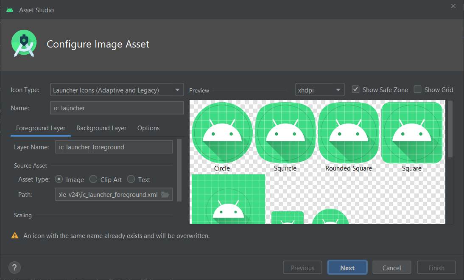Click the Squircle label under preview
The width and height of the screenshot is (464, 280).
(x=285, y=168)
